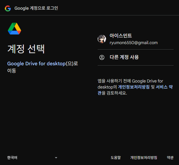Select the 아이스민트 account avatar

coord(102,39)
